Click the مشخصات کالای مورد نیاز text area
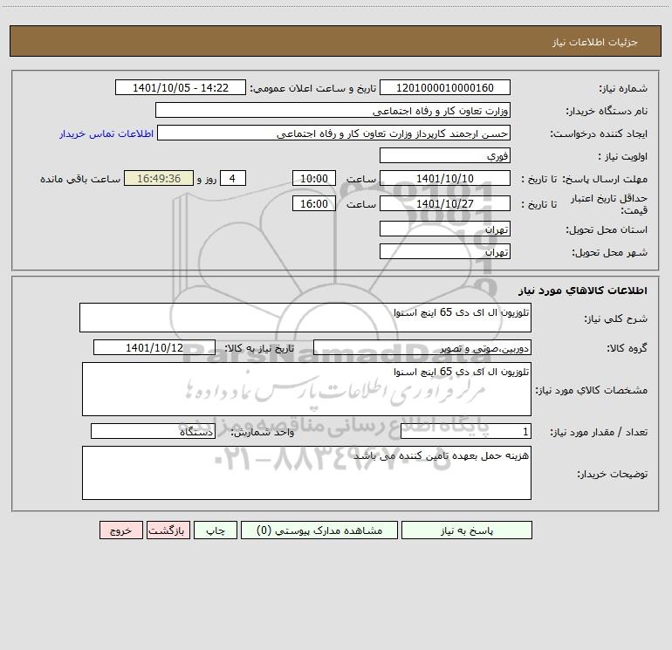672x650 pixels. [x=306, y=389]
